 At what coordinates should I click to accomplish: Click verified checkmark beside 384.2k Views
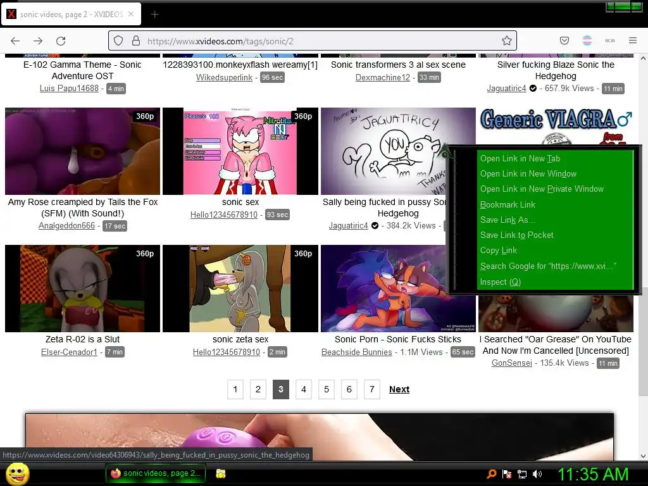pyautogui.click(x=375, y=226)
